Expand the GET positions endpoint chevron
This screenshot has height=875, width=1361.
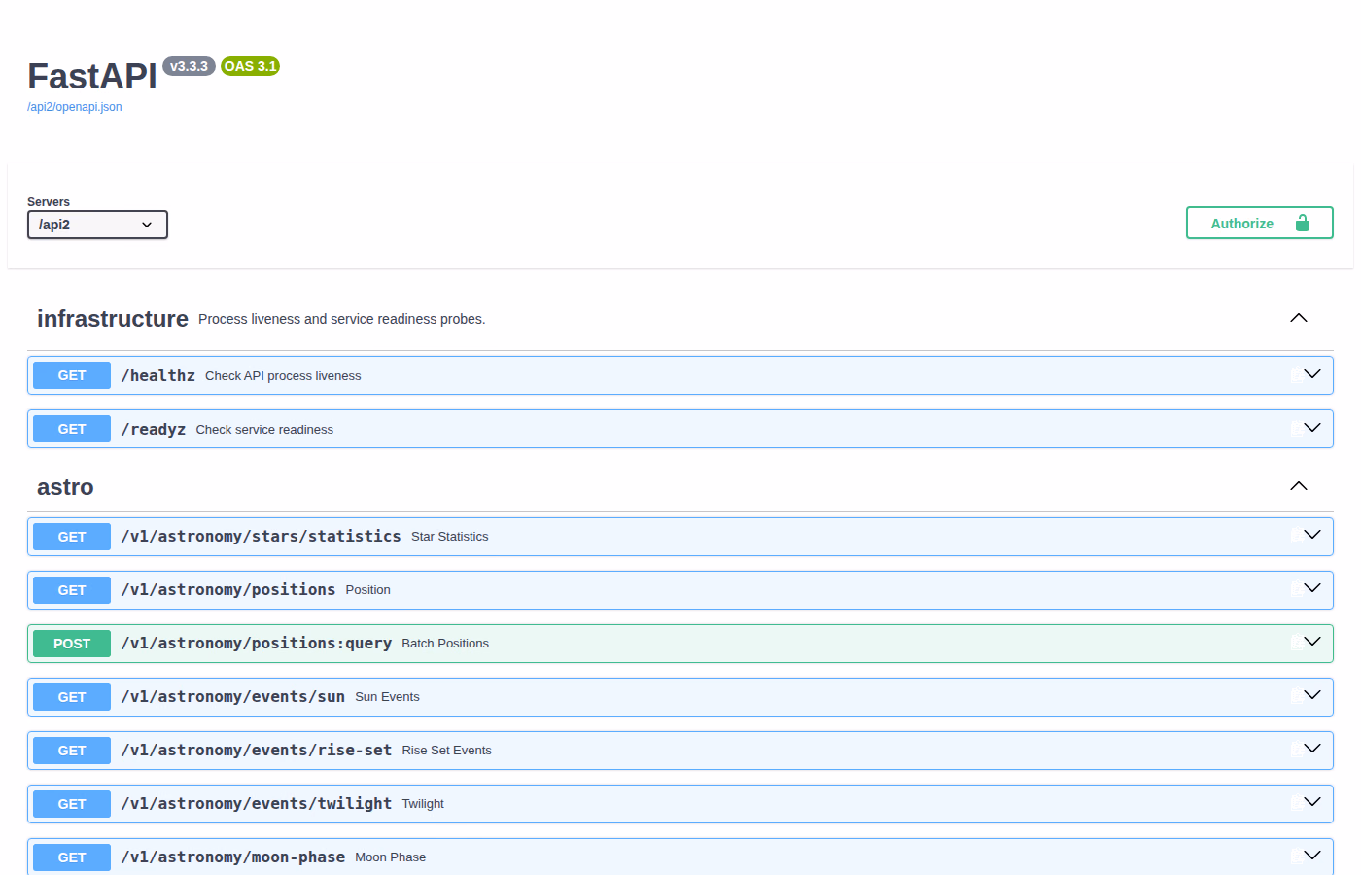tap(1312, 588)
